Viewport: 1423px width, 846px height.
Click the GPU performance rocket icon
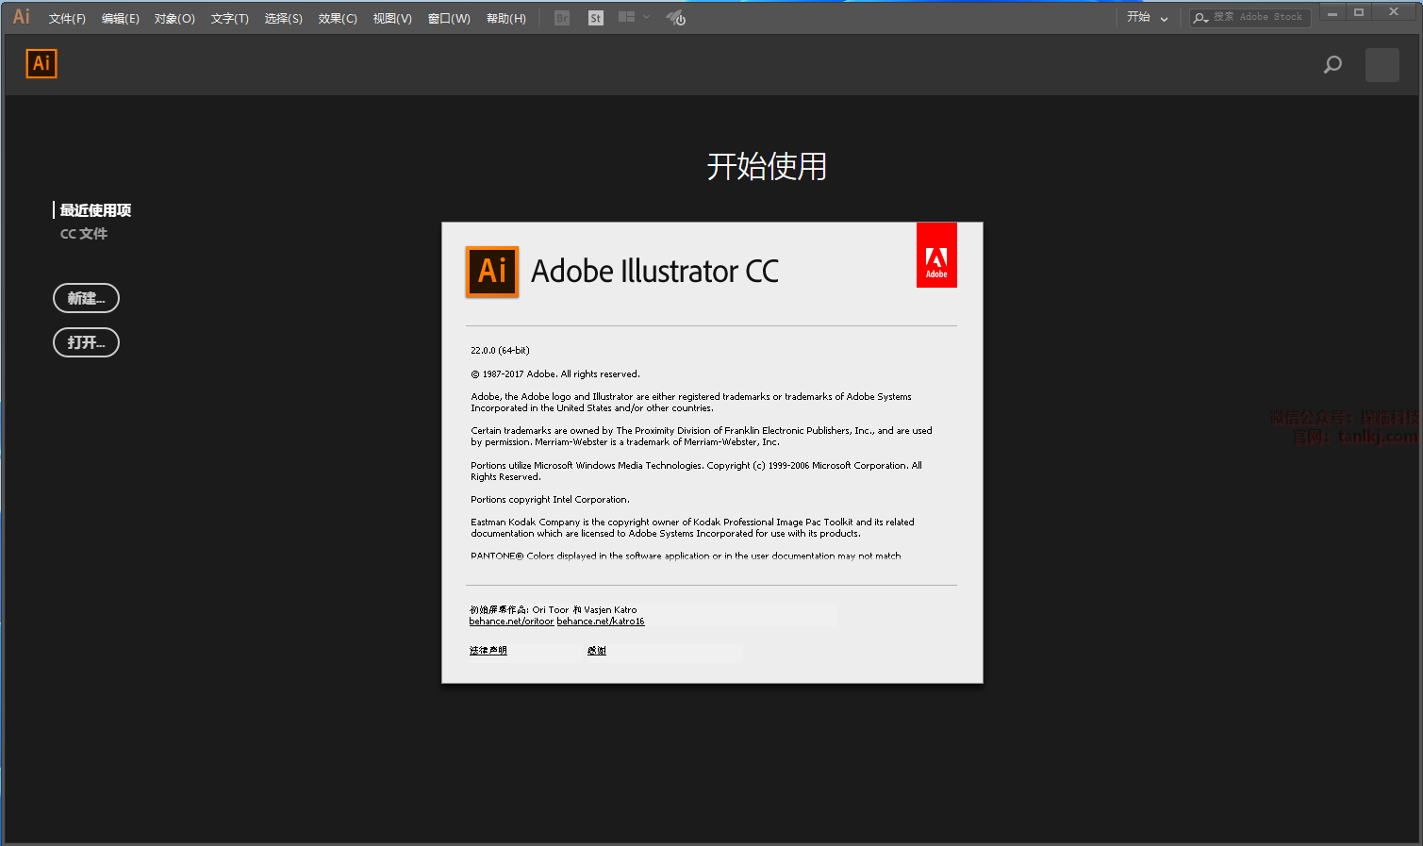pos(675,18)
